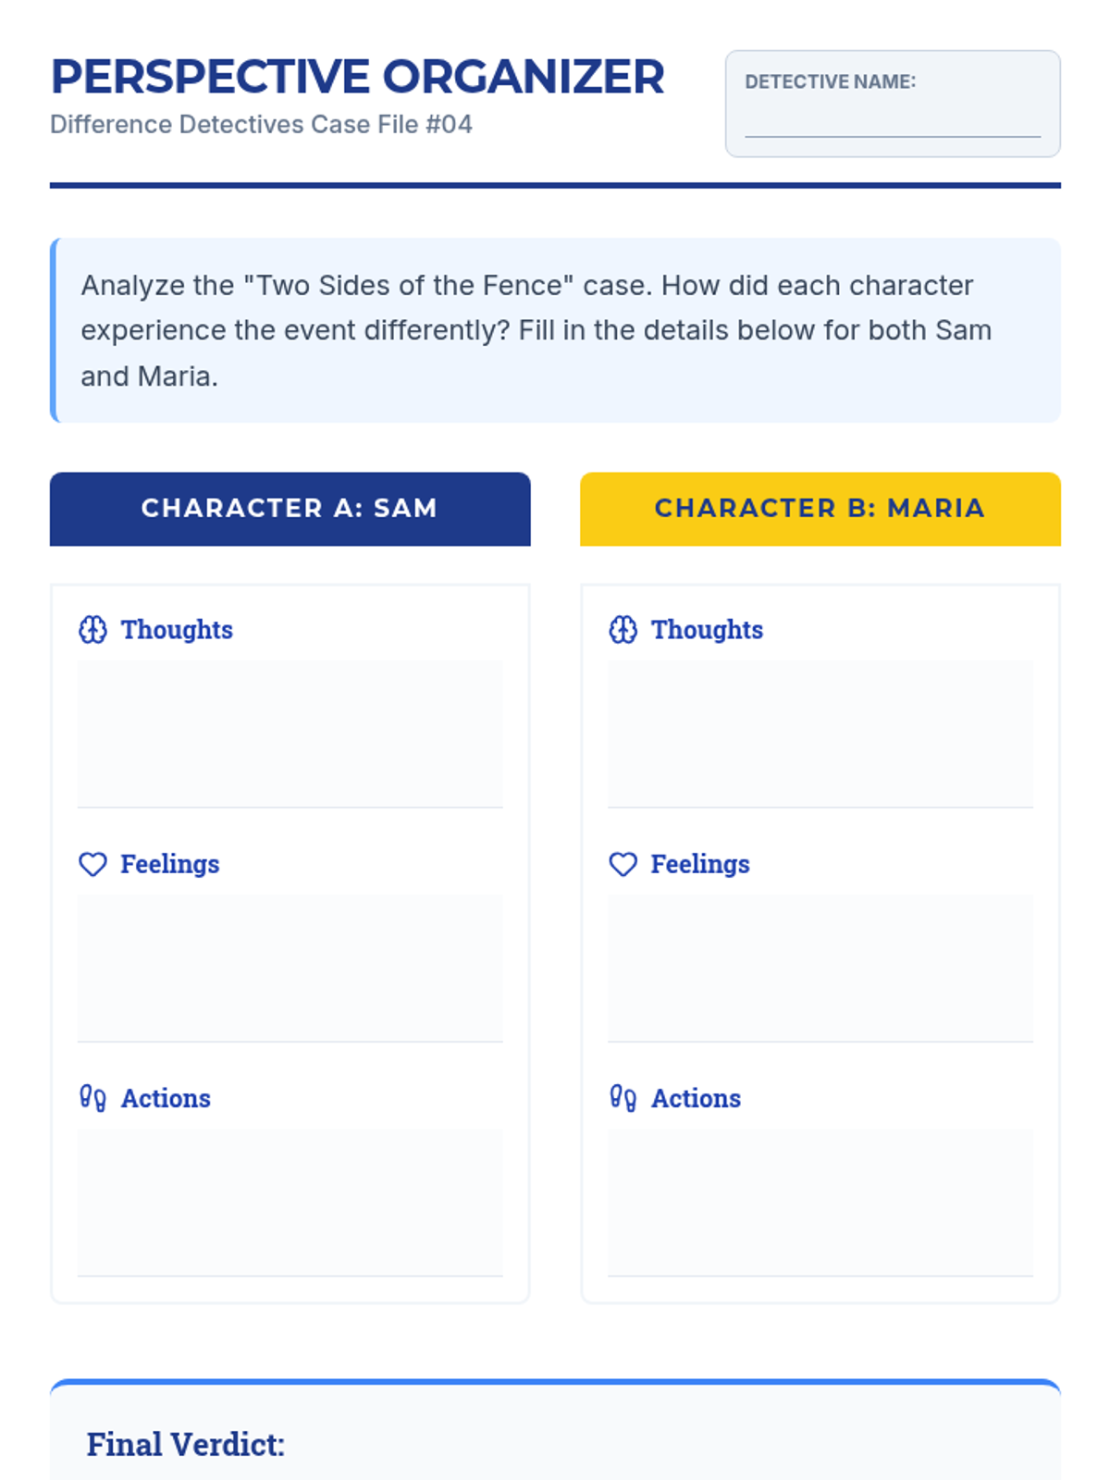Click the Detective Name label
Viewport: 1110px width, 1480px height.
tap(830, 81)
